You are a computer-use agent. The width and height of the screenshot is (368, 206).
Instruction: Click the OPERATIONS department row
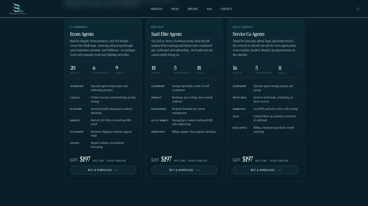[184, 132]
